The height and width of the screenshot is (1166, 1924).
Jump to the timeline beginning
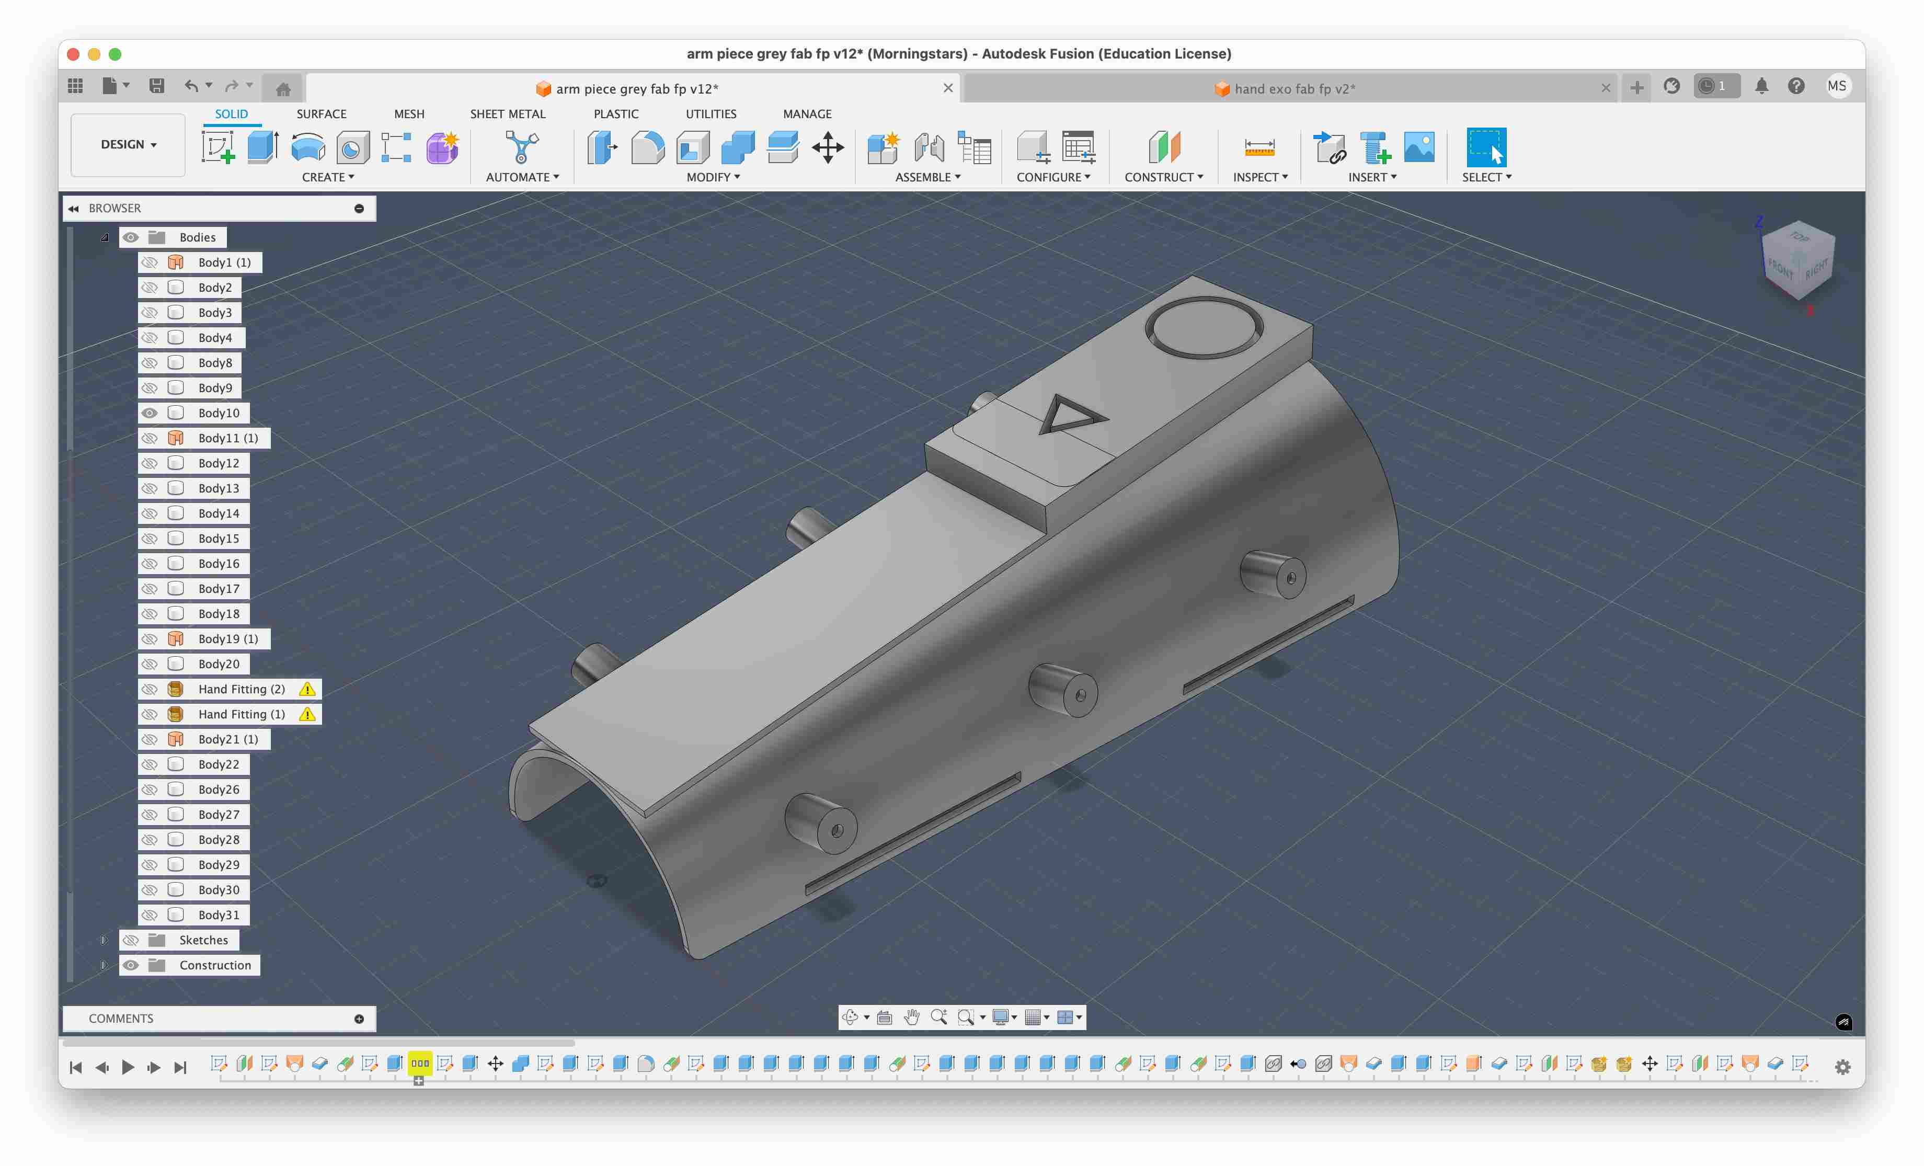76,1067
